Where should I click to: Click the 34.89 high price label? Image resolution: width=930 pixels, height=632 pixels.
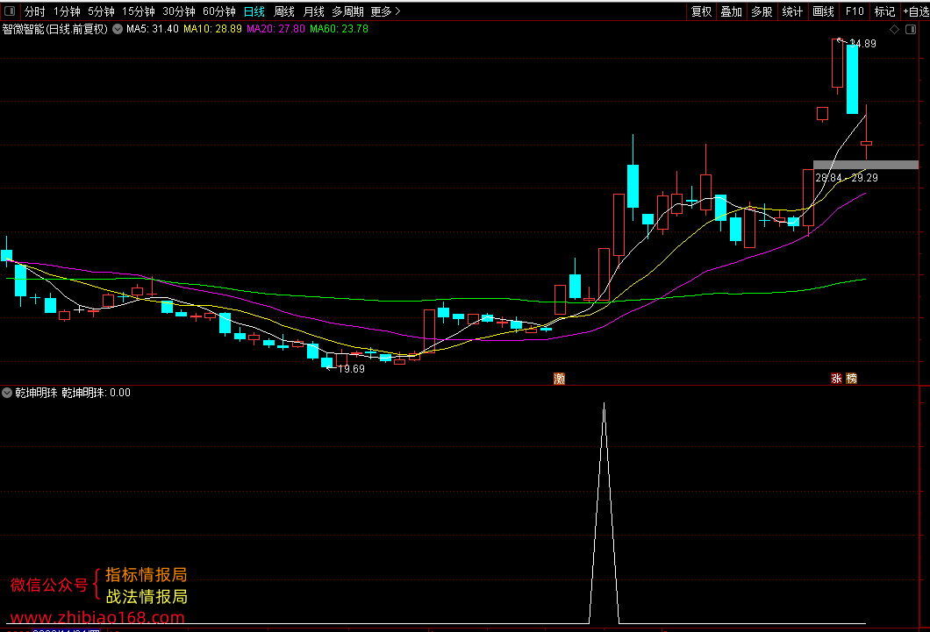(863, 44)
